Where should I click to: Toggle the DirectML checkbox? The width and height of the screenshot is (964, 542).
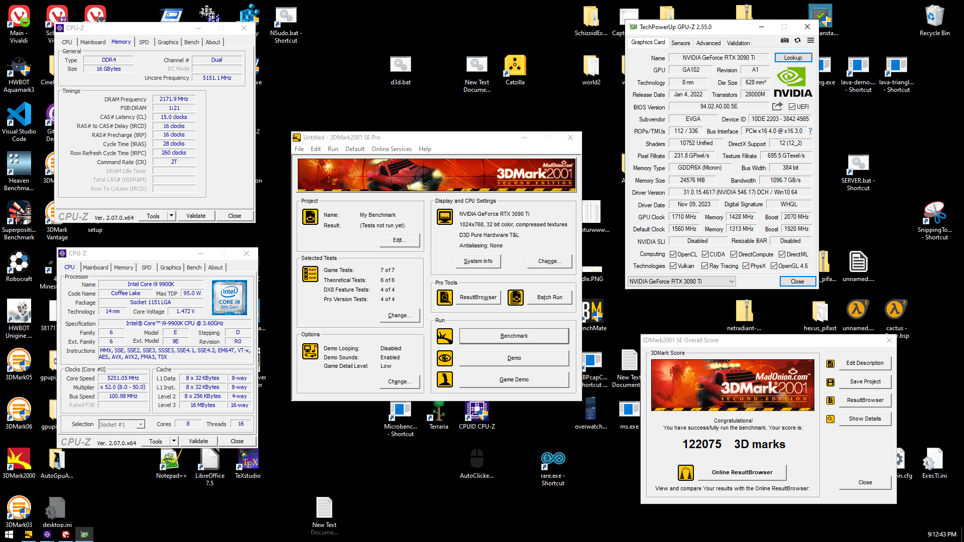pyautogui.click(x=782, y=254)
